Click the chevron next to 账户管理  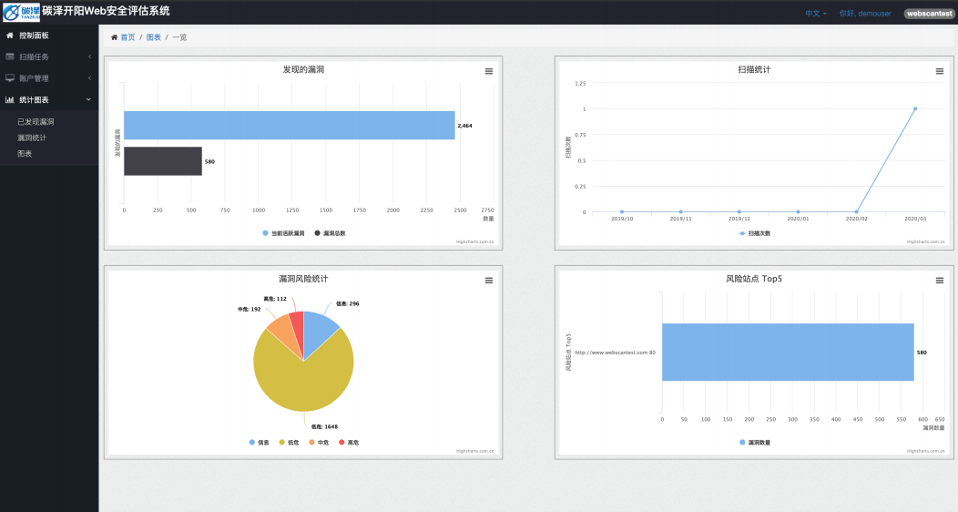click(x=89, y=78)
